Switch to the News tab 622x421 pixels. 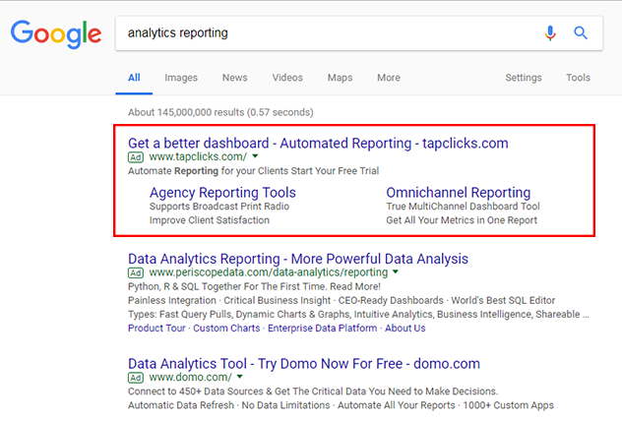tap(235, 78)
